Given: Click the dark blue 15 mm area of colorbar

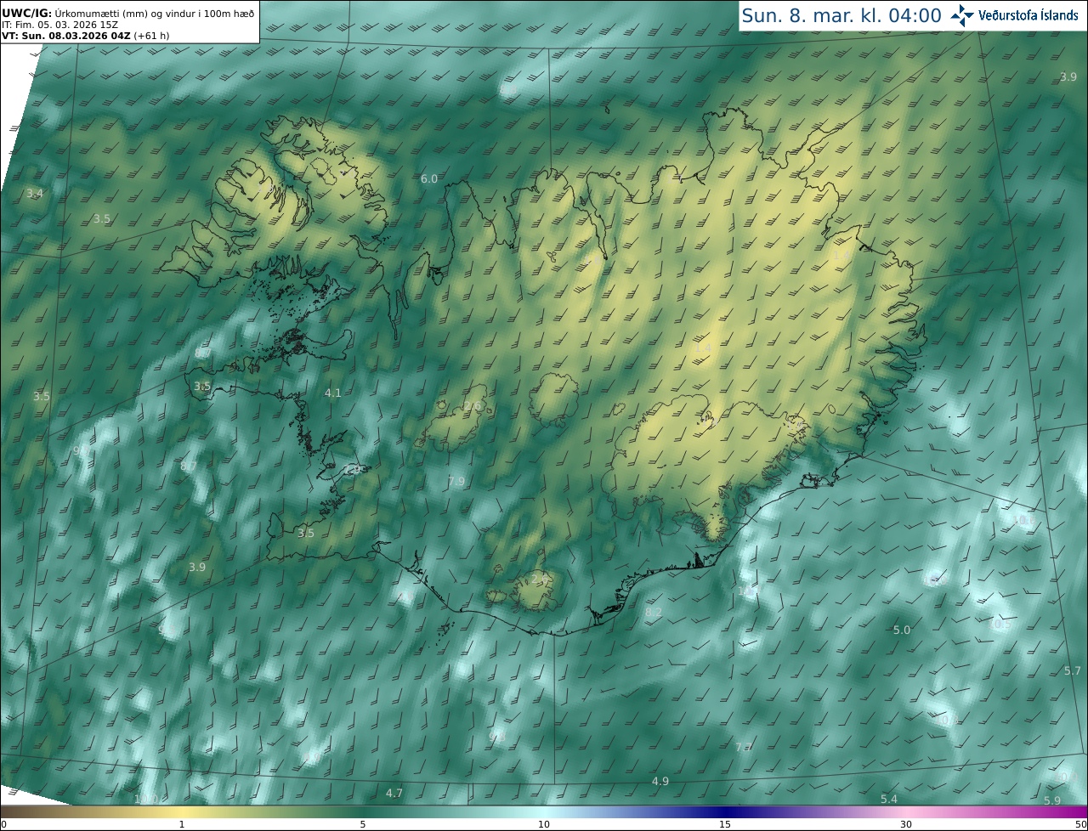Looking at the screenshot, I should pos(725,812).
